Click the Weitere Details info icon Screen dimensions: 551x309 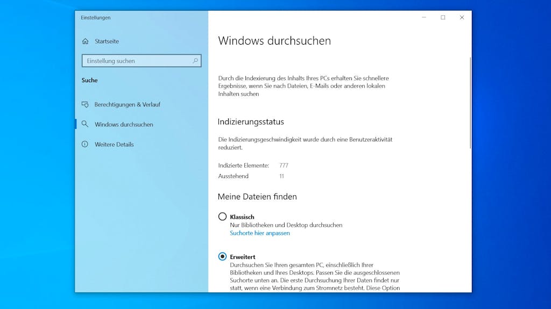84,144
